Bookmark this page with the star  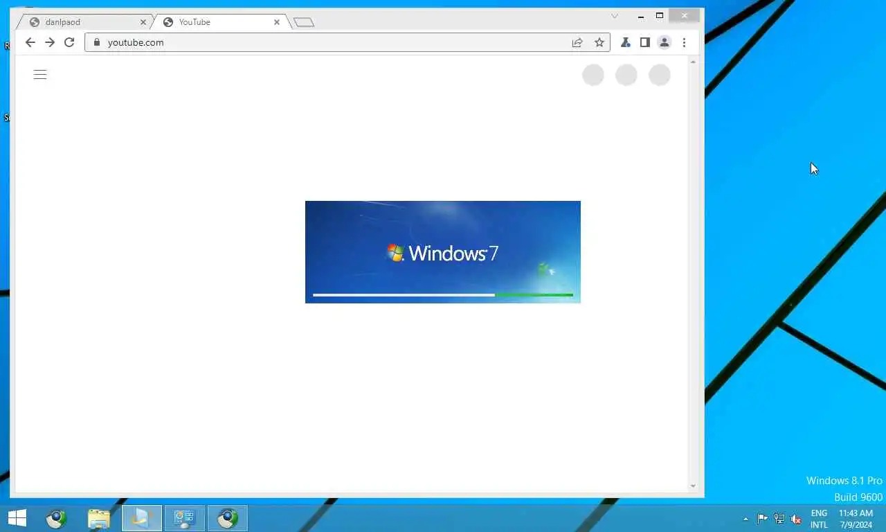(x=599, y=42)
